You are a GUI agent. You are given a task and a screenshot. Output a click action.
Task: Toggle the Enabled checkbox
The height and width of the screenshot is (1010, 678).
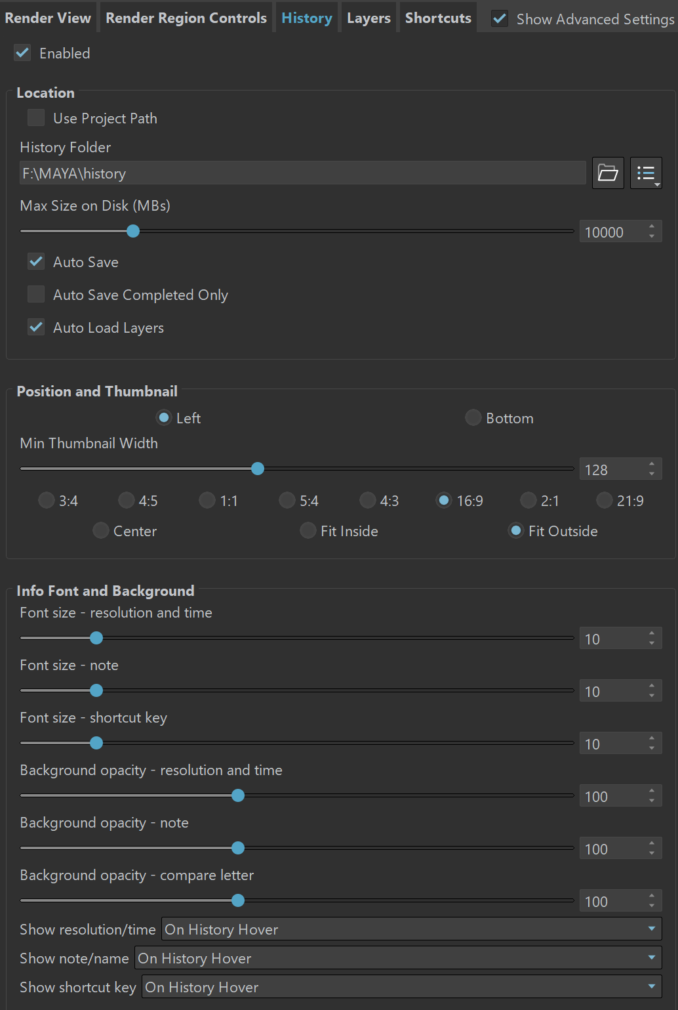coord(23,53)
